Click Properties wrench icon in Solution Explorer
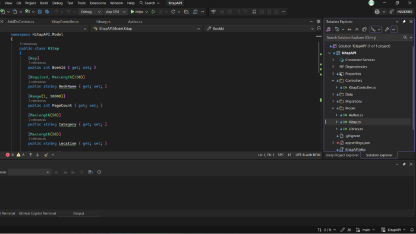The image size is (416, 234). [387, 30]
